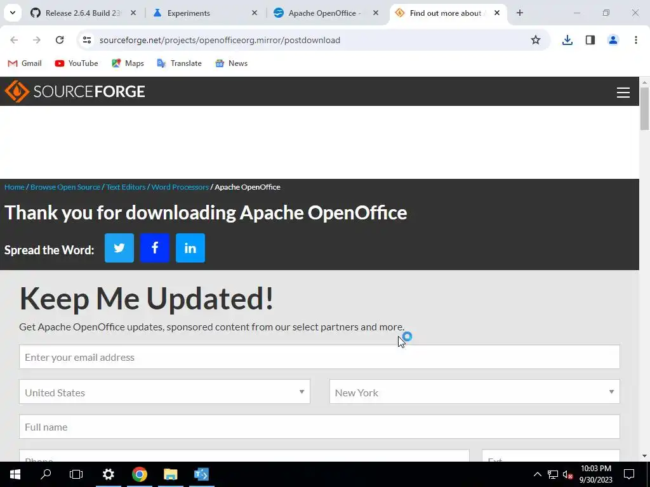This screenshot has height=487, width=650.
Task: Open the taskbar clock showing 10:03 PM
Action: [595, 474]
